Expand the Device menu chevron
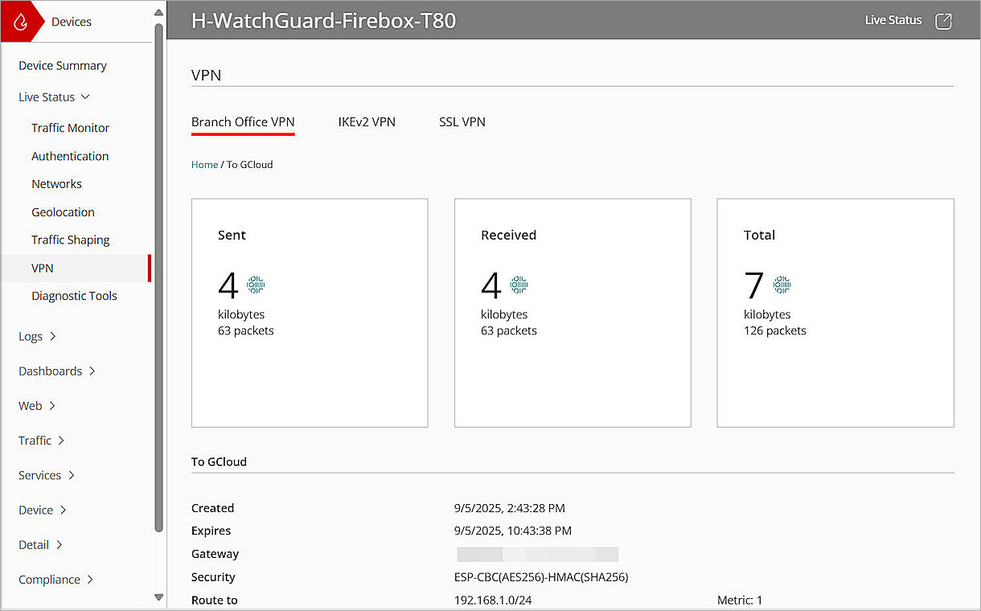This screenshot has height=611, width=981. 64,511
